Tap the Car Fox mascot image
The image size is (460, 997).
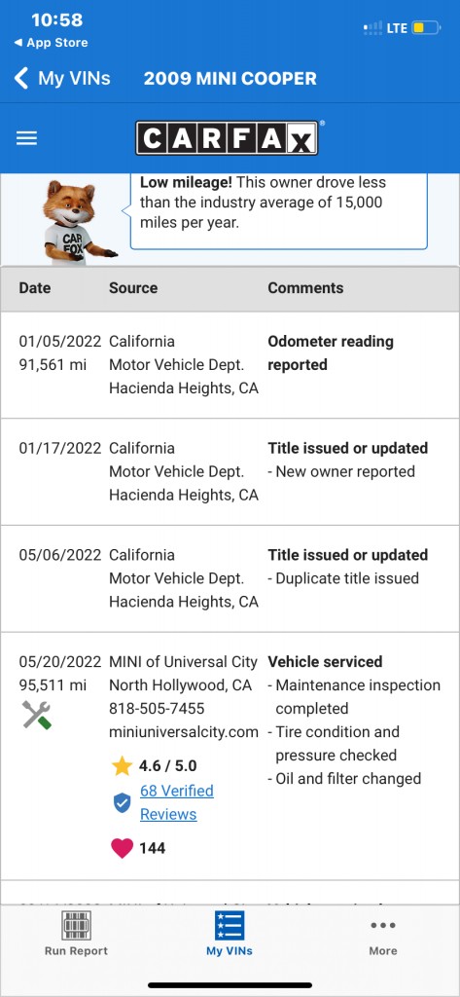tap(76, 223)
